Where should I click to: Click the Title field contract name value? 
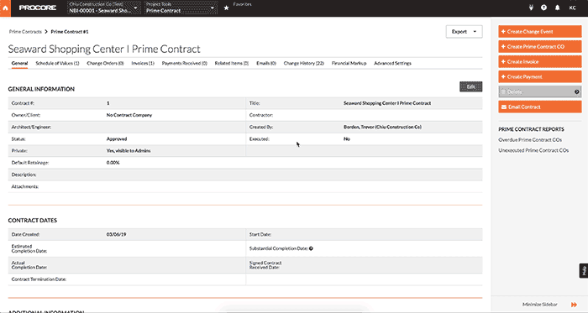[387, 103]
